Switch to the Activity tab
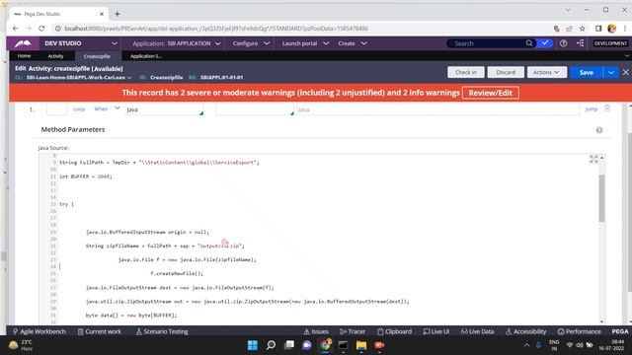 (x=55, y=56)
